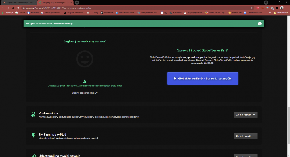
Task: Click the page vertical scrollbar
Action: pos(289,126)
